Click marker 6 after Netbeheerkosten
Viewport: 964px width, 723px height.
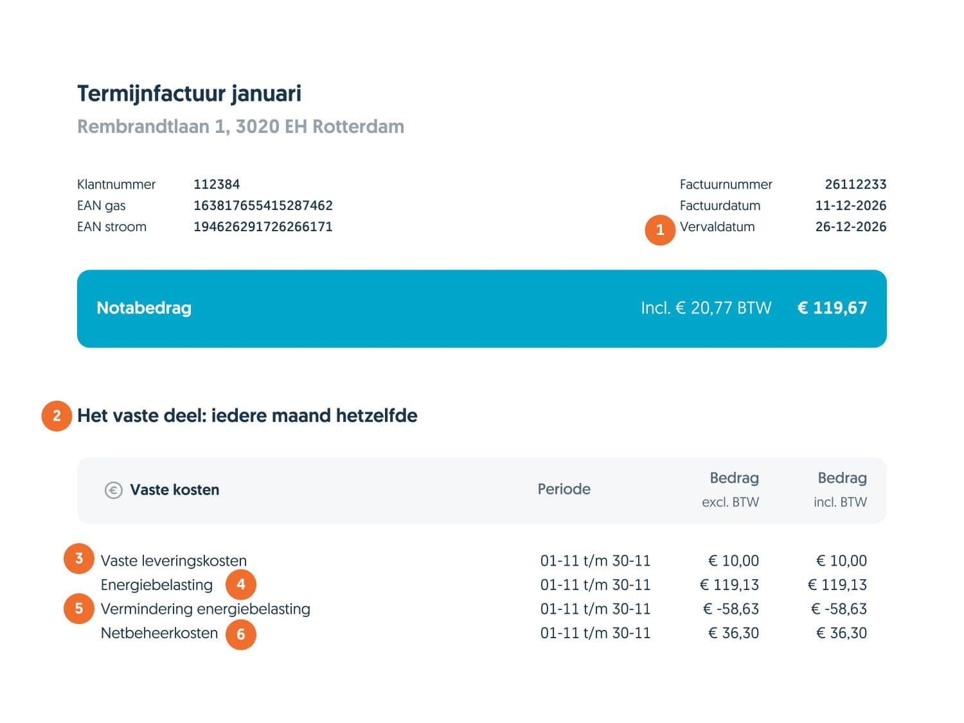point(241,634)
